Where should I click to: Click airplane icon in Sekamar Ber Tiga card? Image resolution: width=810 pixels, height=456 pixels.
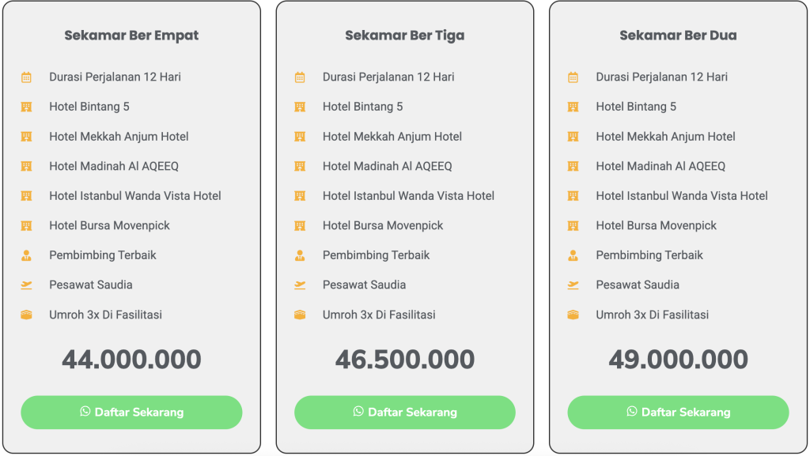click(300, 285)
